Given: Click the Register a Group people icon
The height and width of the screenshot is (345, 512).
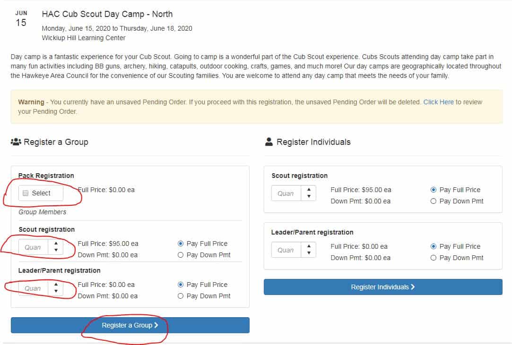Looking at the screenshot, I should click(16, 142).
